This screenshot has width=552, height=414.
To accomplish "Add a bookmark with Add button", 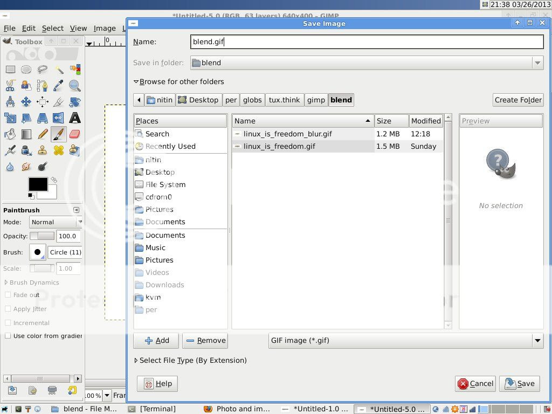I will [x=156, y=341].
